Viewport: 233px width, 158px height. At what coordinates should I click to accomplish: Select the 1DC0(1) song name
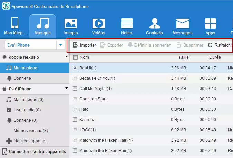88,130
